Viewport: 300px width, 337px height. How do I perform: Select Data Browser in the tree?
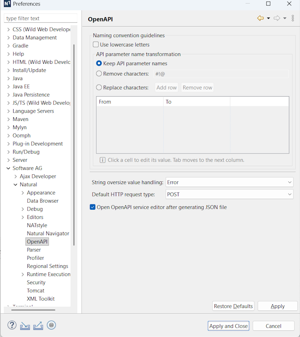coord(43,201)
